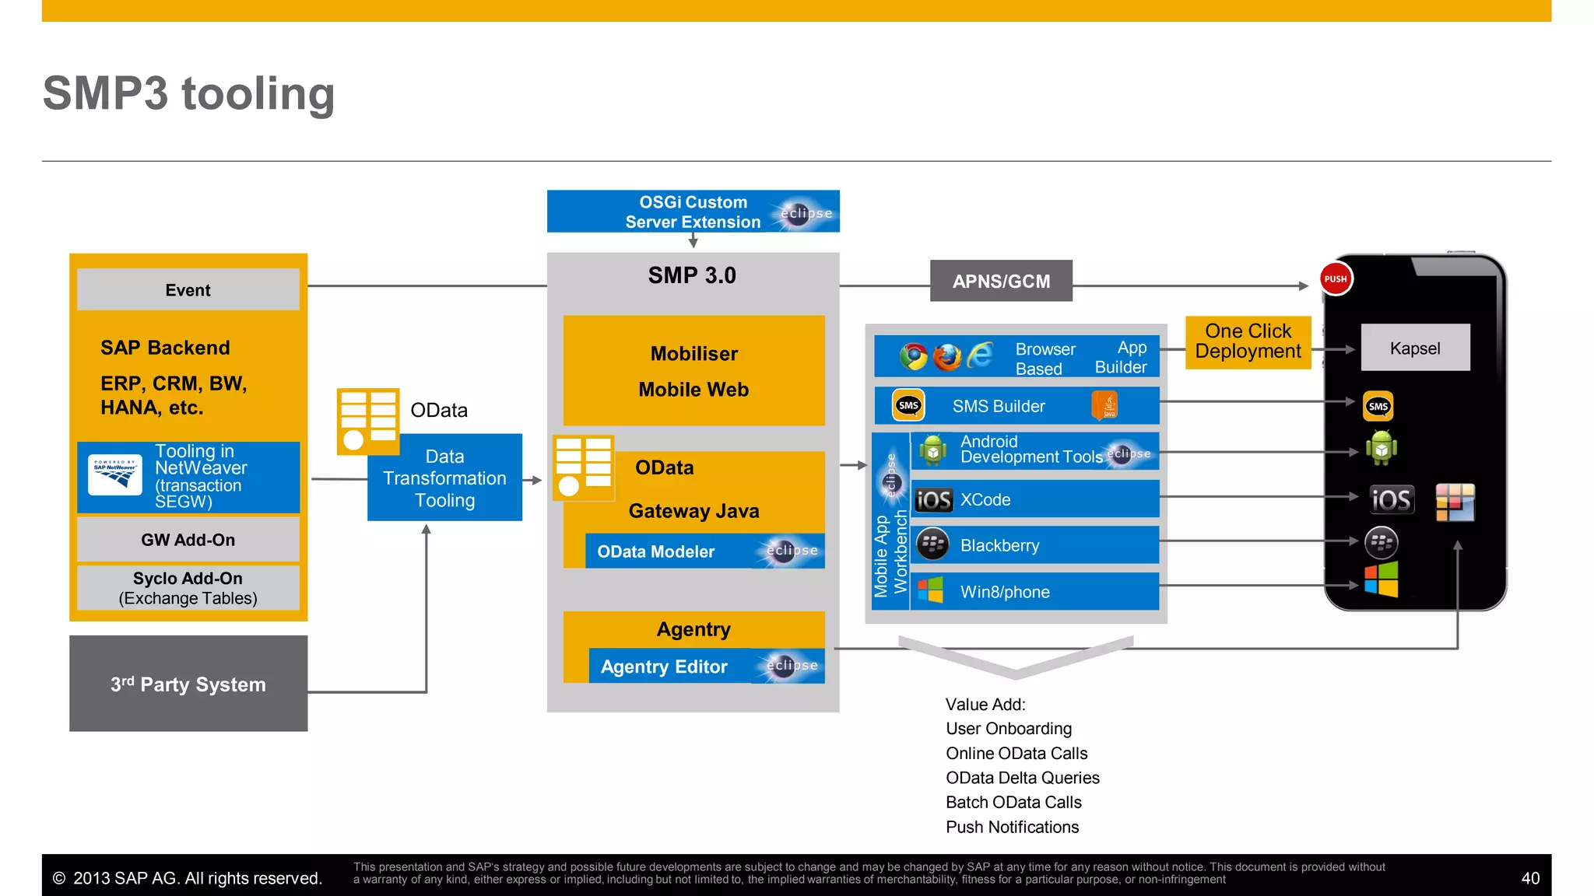Click the colorful grid app icon on phone

[1455, 502]
